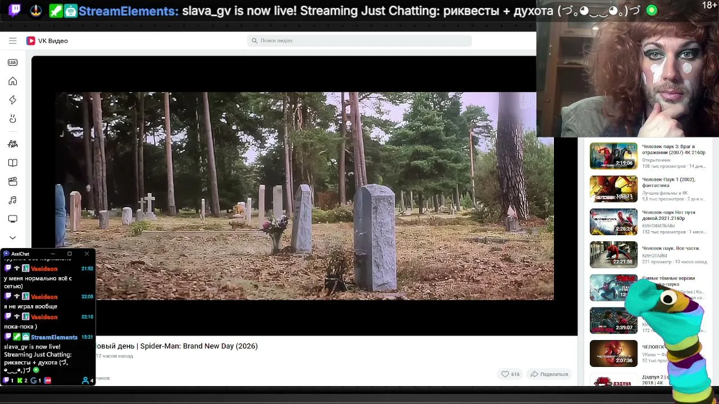Open the Home sidebar section
The width and height of the screenshot is (719, 404).
(x=12, y=81)
